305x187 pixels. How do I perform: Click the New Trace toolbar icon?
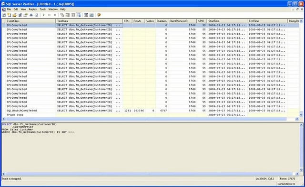(4, 15)
